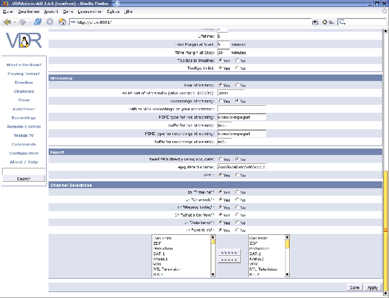Enable Recordings Streaming with Yes
The width and height of the screenshot is (389, 298).
click(221, 101)
